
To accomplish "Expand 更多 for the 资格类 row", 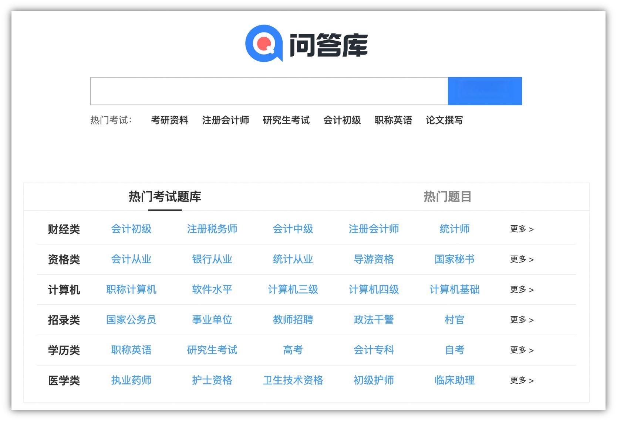I will [x=522, y=259].
